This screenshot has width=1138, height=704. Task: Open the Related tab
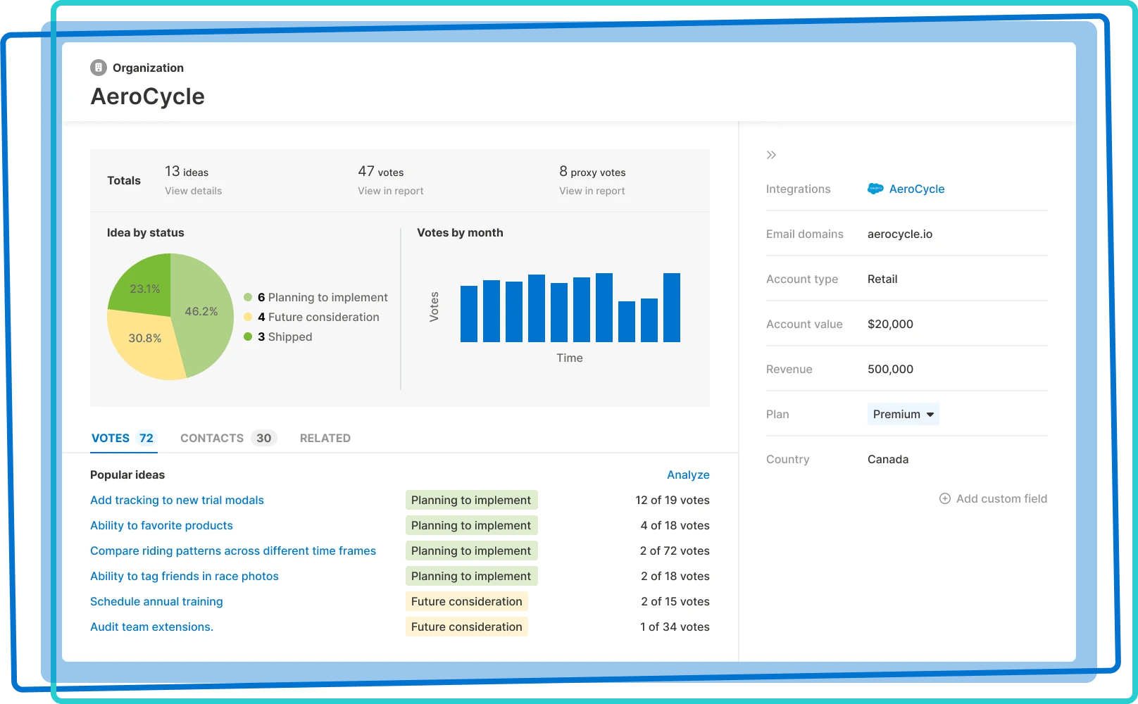(x=325, y=438)
